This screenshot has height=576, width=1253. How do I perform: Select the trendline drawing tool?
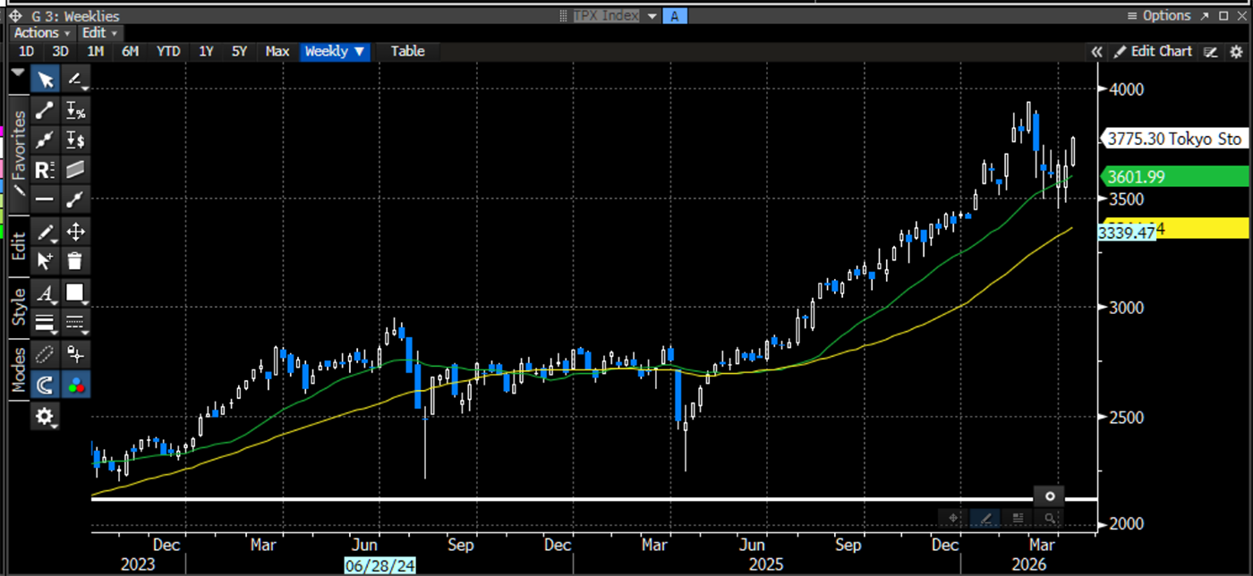coord(45,109)
